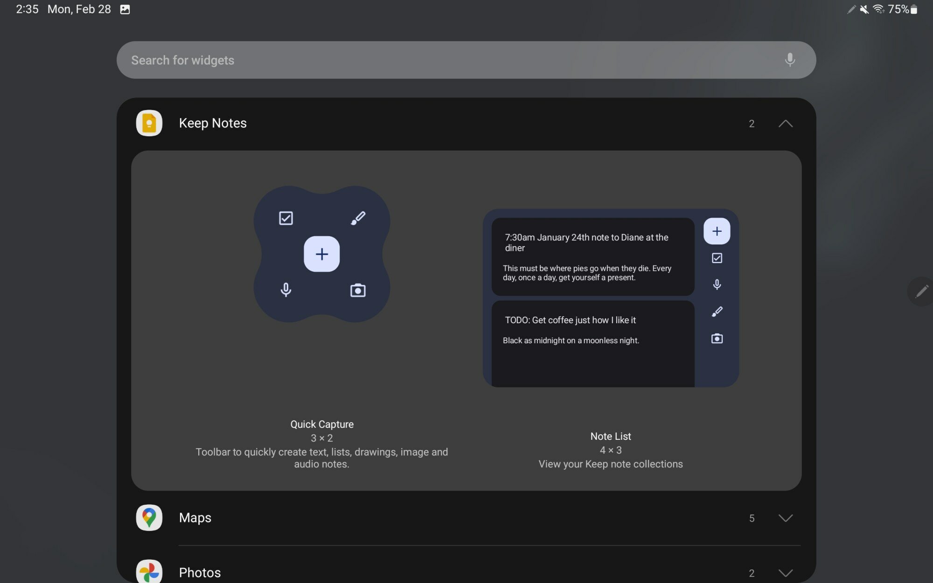Select the Photos app row
The image size is (933, 583).
click(200, 572)
